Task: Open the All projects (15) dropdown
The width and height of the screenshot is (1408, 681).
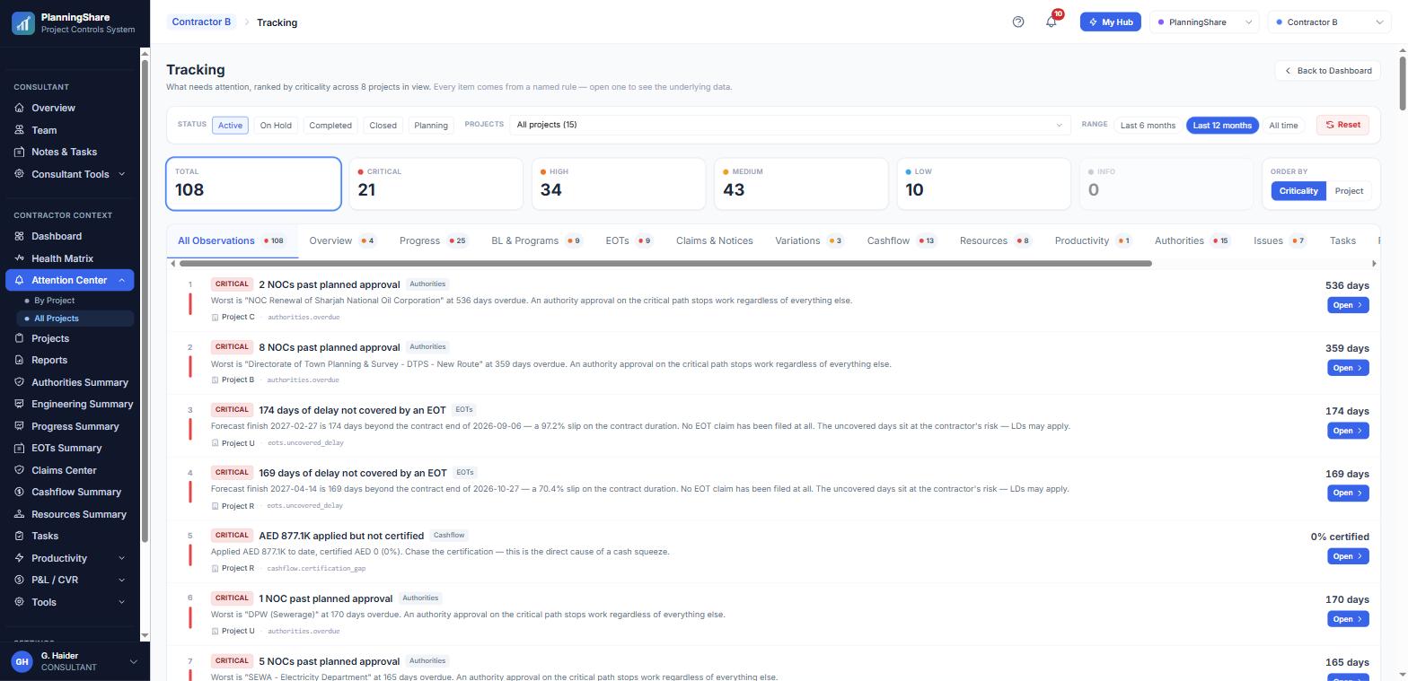Action: tap(789, 125)
